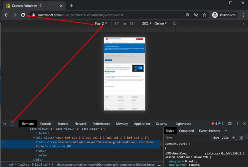Close the Скачать Windows 10 tab

coord(61,6)
